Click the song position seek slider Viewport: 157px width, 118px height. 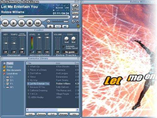pos(35,17)
